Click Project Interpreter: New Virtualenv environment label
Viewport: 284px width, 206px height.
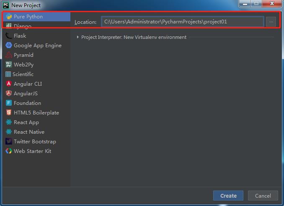(x=134, y=37)
